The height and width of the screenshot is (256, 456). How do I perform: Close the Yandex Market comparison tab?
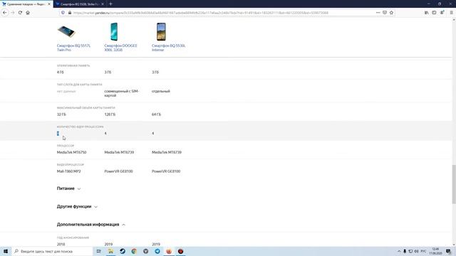pyautogui.click(x=49, y=4)
